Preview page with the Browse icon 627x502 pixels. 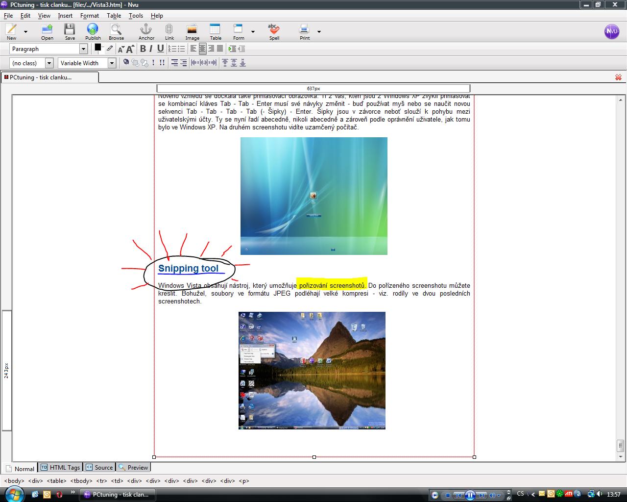coord(116,31)
